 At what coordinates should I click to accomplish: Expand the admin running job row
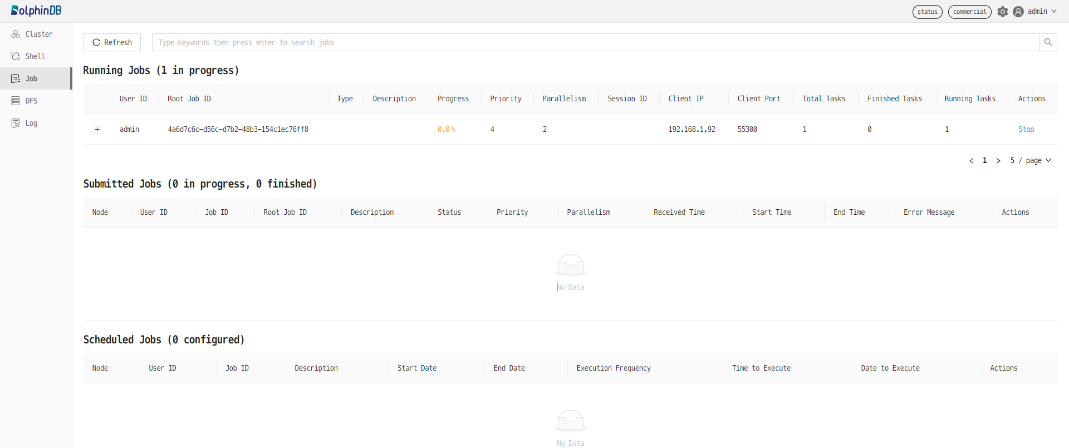(97, 129)
